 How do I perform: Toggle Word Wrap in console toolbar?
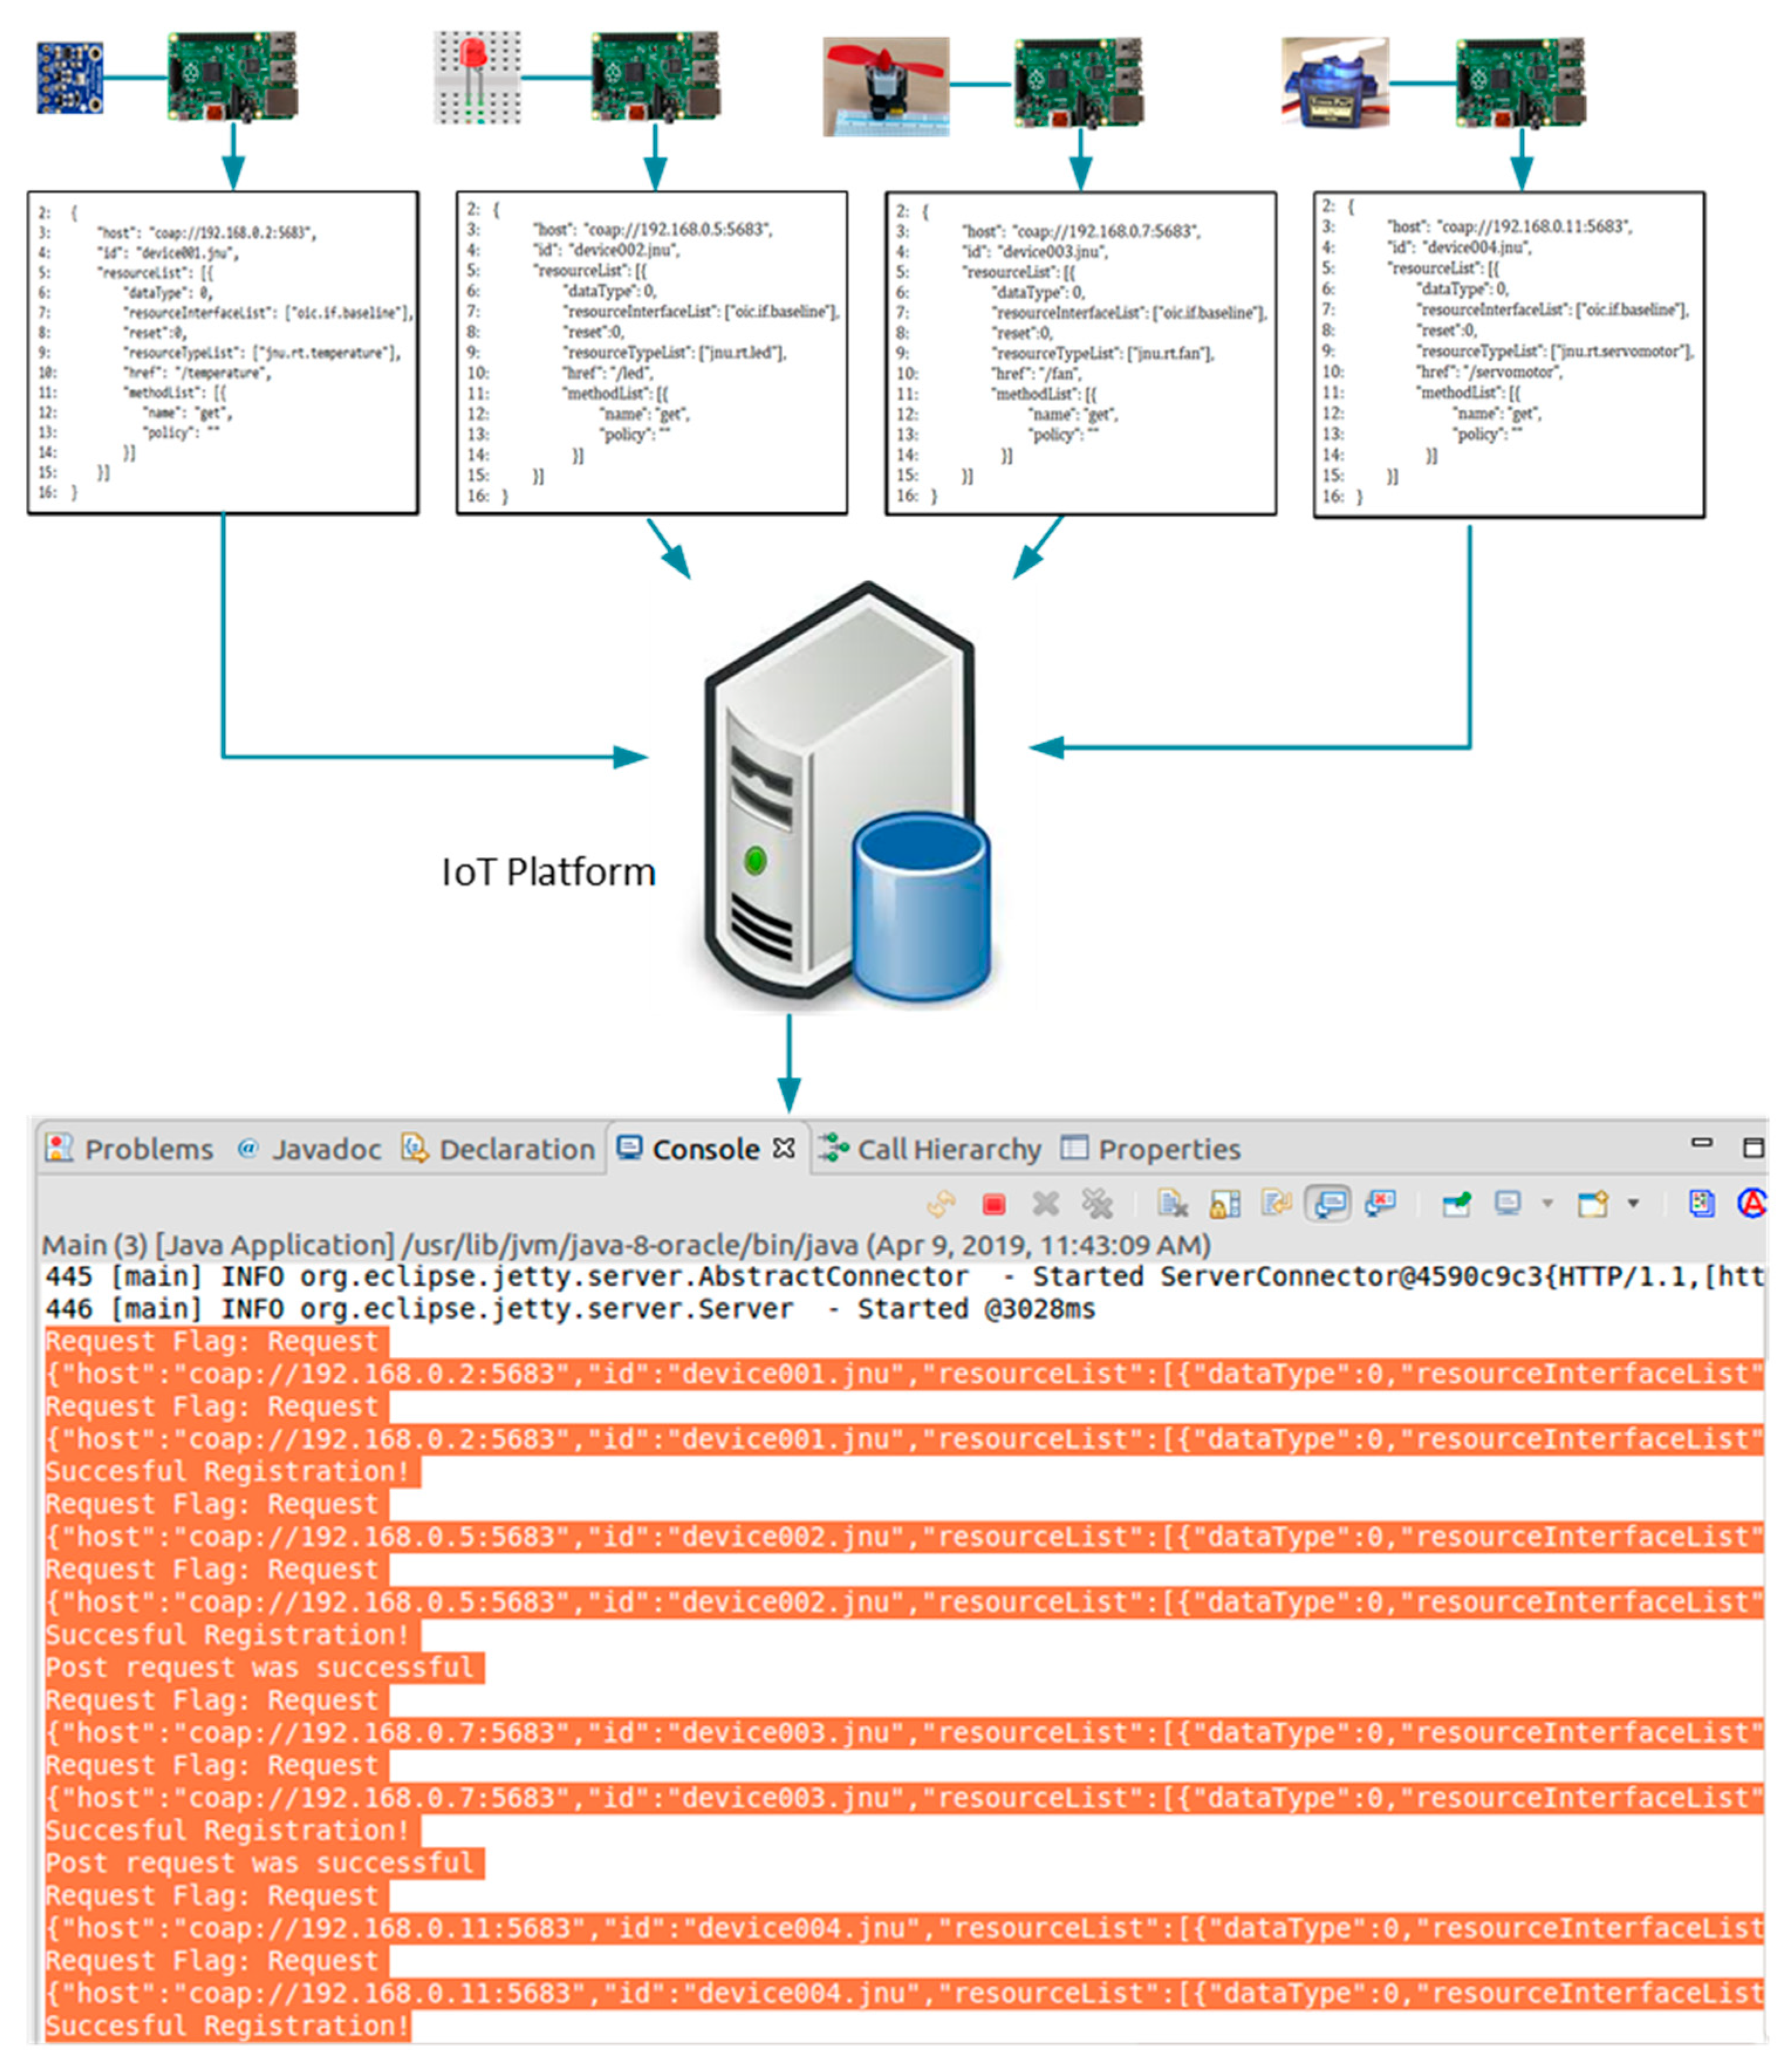tap(1276, 1204)
